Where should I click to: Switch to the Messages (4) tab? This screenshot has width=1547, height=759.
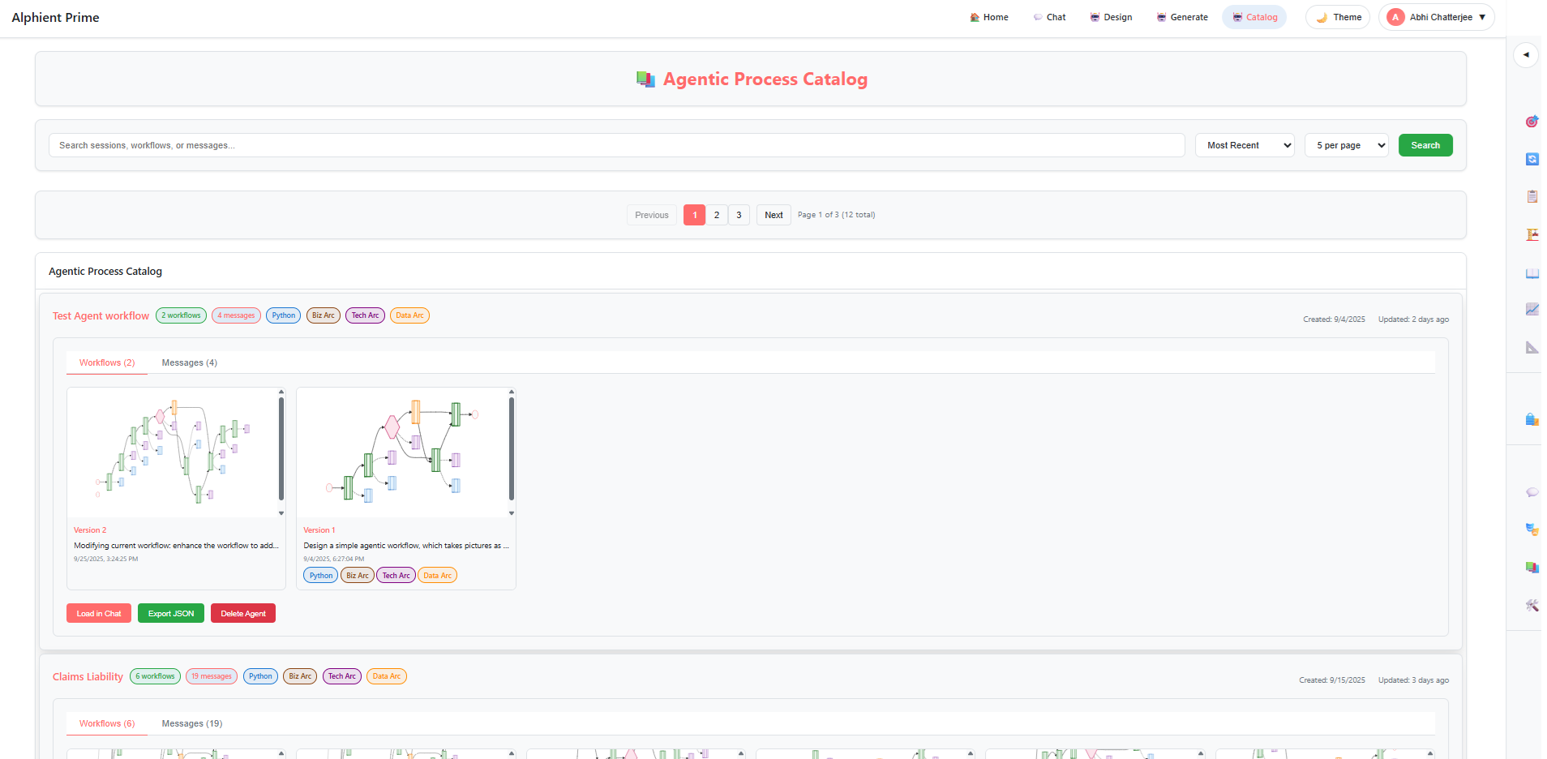189,362
